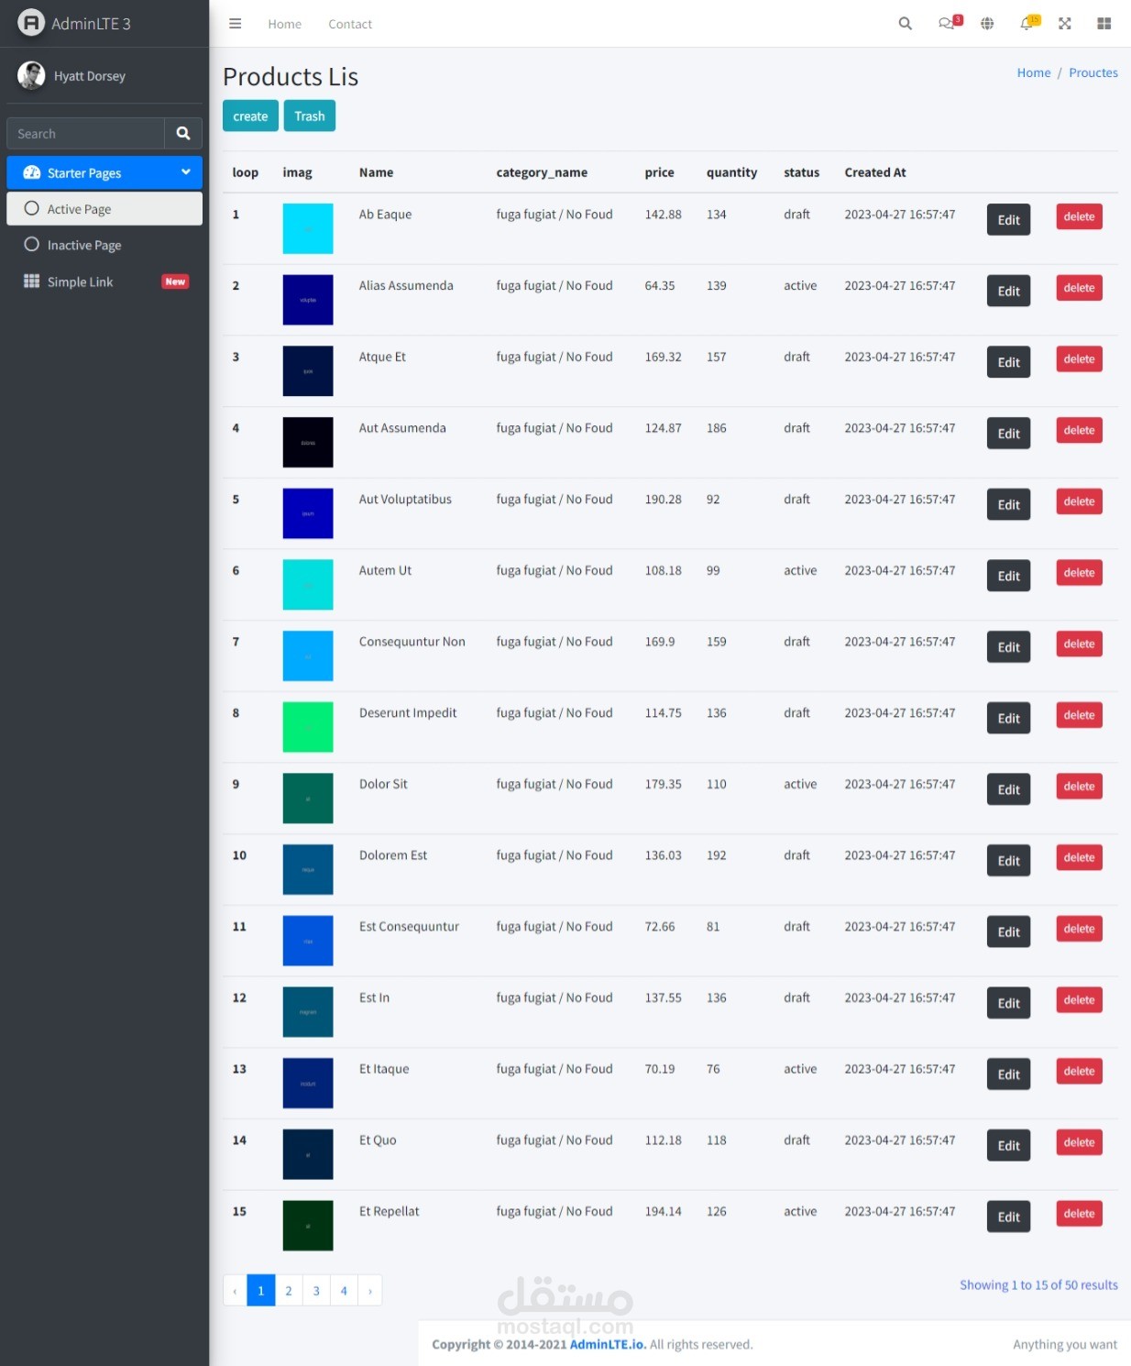Delete the Autem Ut product

tap(1079, 572)
